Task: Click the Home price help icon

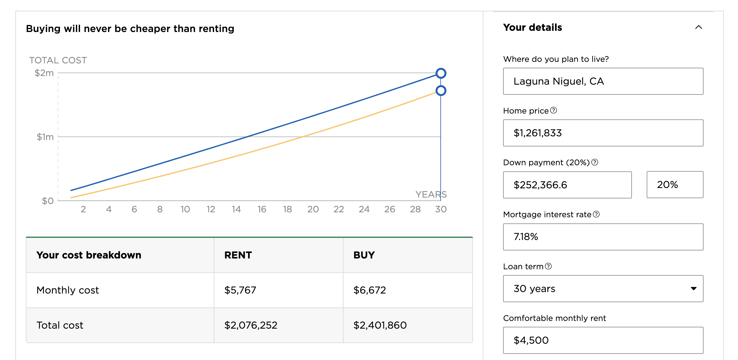Action: pyautogui.click(x=553, y=110)
